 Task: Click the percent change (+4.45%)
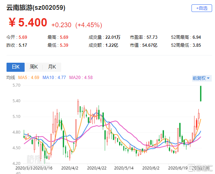point(89,25)
